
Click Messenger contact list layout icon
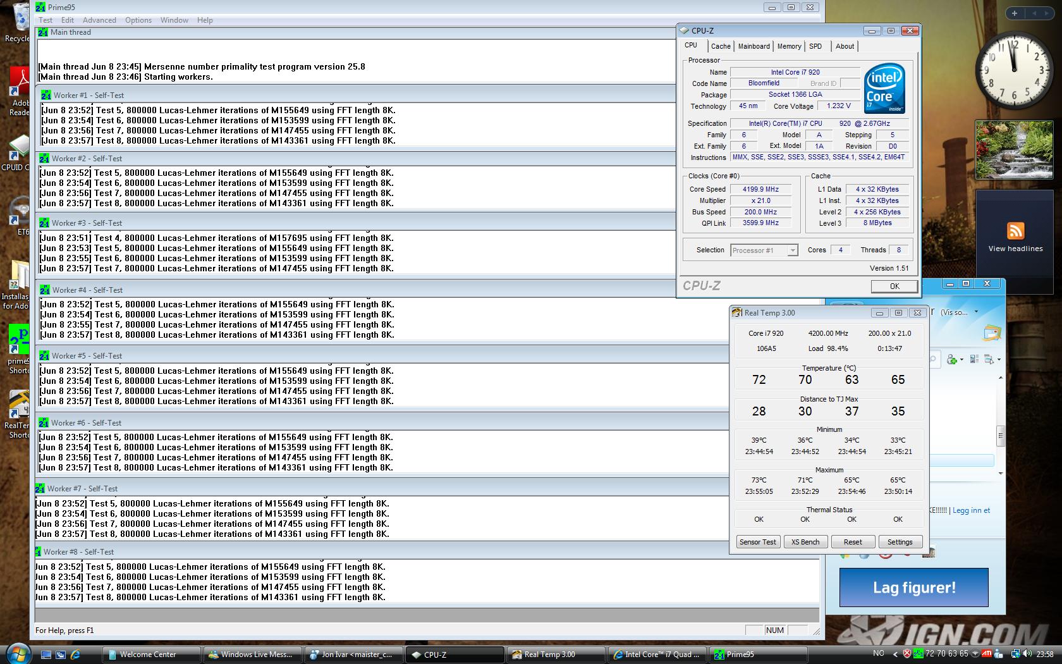974,359
